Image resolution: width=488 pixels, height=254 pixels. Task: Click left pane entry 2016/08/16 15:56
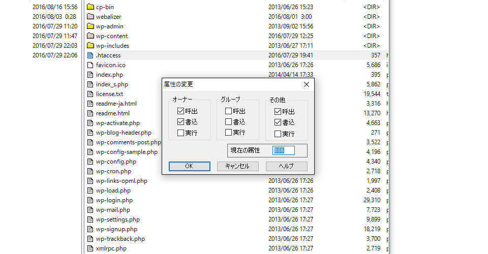click(x=55, y=7)
